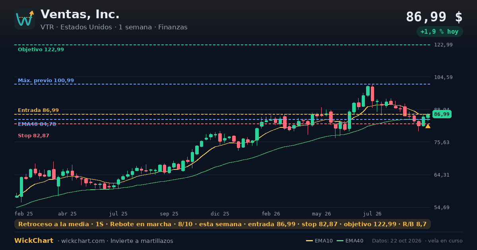Click the 122,99 price axis value
Image resolution: width=477 pixels, height=250 pixels.
pos(443,45)
